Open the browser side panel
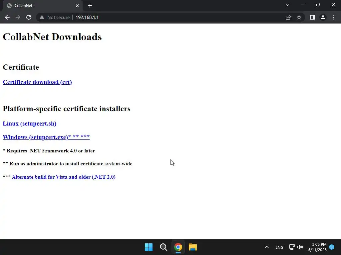 pyautogui.click(x=312, y=17)
